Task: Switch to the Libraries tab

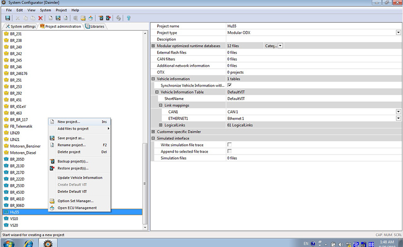Action: [95, 26]
